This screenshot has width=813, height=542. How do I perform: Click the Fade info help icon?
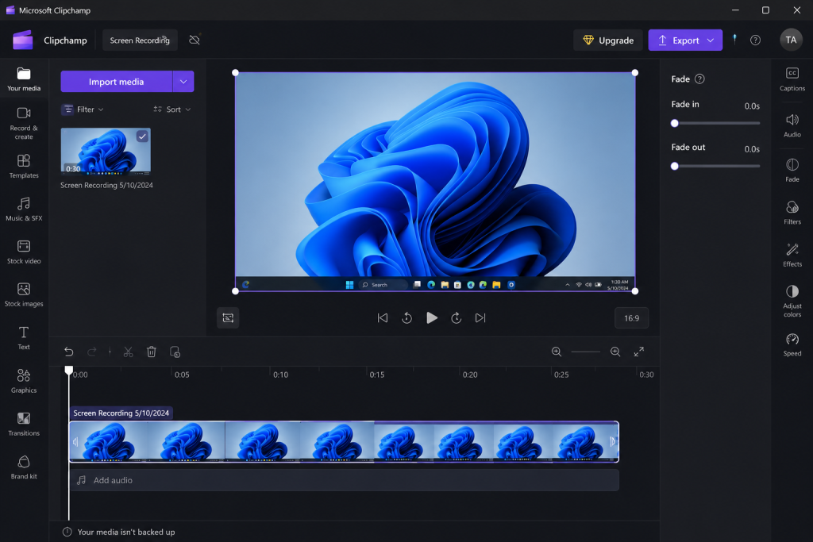[699, 79]
